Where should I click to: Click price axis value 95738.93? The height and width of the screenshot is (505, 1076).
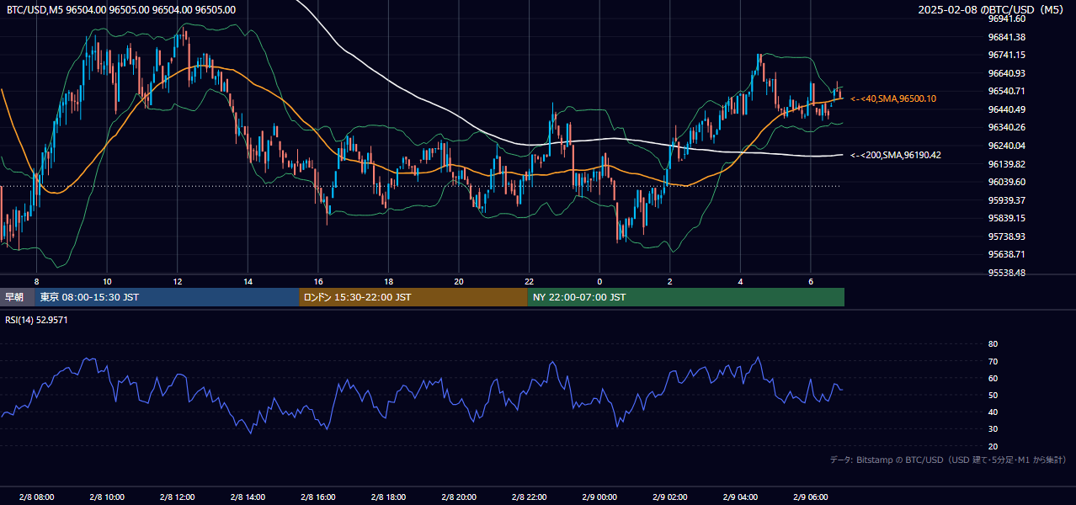click(x=1007, y=237)
